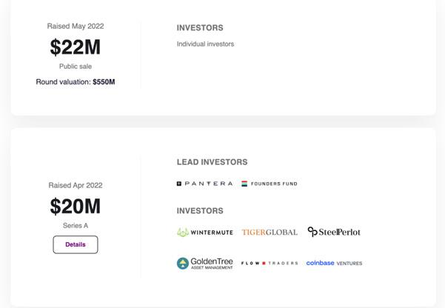Screen dimensions: 445x308
Task: Click INVESTORS heading above Wintermute logo
Action: click(199, 211)
